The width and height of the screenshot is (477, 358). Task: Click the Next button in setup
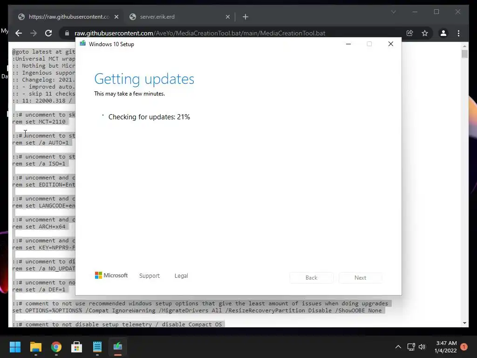[360, 278]
